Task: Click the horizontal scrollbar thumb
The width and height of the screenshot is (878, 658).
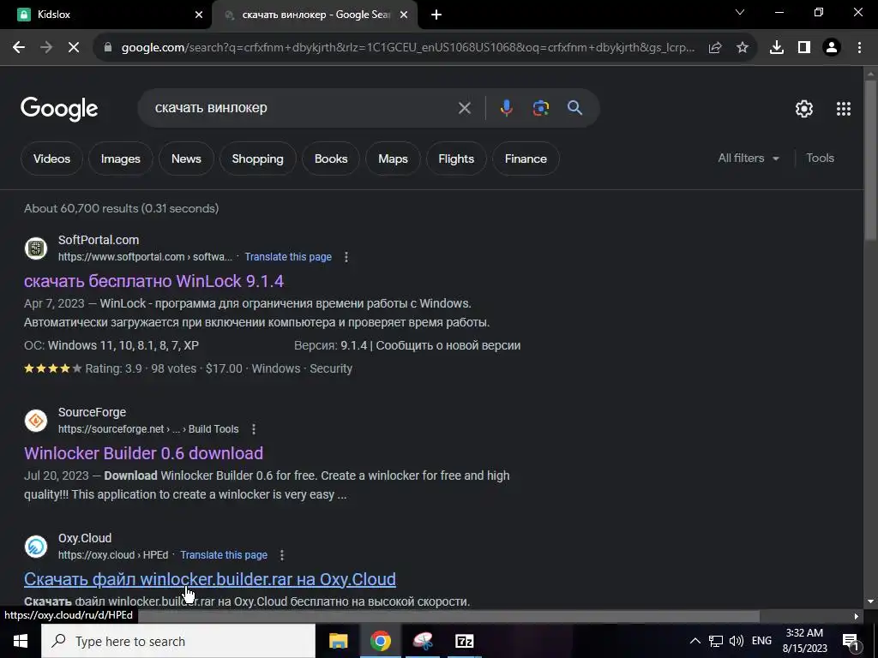Action: (448, 616)
